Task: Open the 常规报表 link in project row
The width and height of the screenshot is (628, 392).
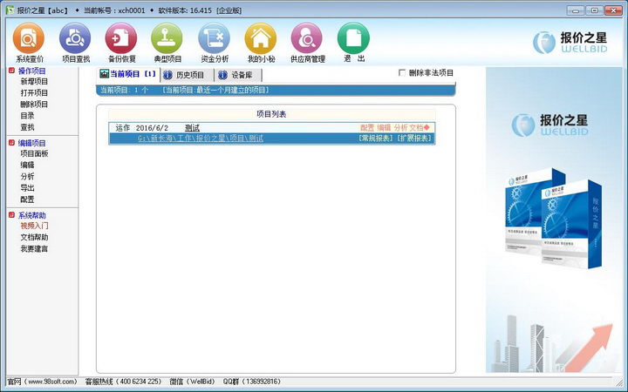Action: [375, 139]
